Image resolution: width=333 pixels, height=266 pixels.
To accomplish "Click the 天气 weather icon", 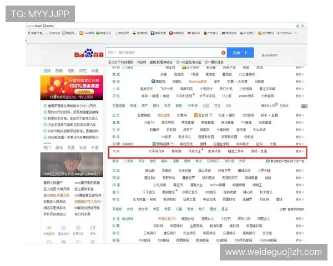I will coord(93,228).
